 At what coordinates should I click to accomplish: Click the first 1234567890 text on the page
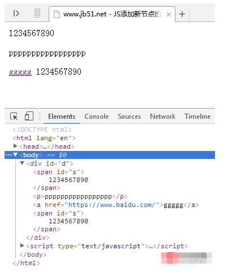click(32, 33)
